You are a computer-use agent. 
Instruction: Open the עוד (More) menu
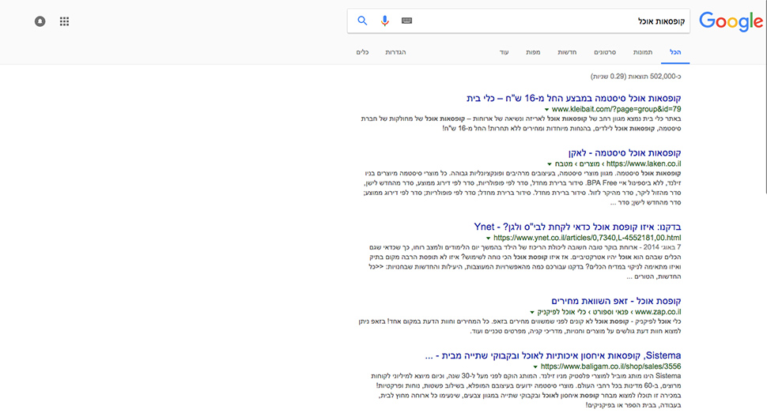pyautogui.click(x=504, y=52)
